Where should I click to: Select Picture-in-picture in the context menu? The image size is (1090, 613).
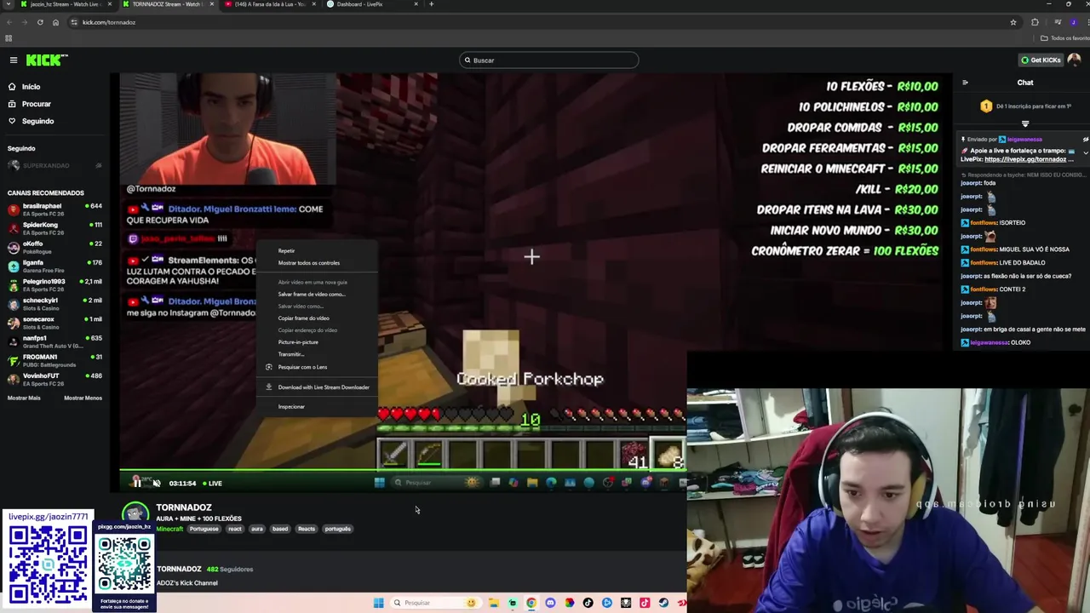click(x=316, y=341)
